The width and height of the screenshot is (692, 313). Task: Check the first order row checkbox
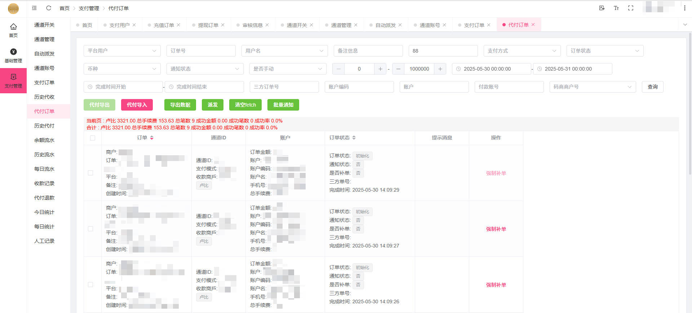point(90,173)
